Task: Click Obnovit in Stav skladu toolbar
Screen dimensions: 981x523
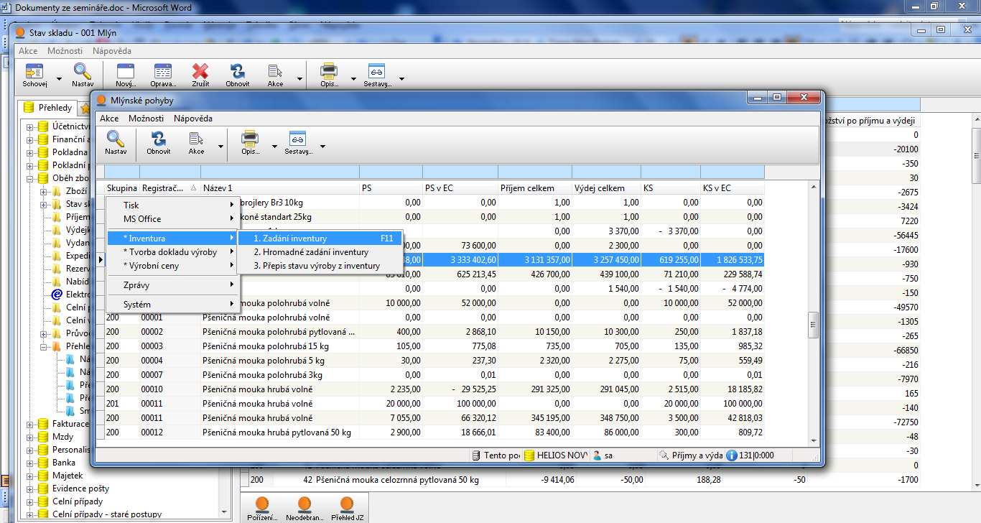Action: (238, 71)
